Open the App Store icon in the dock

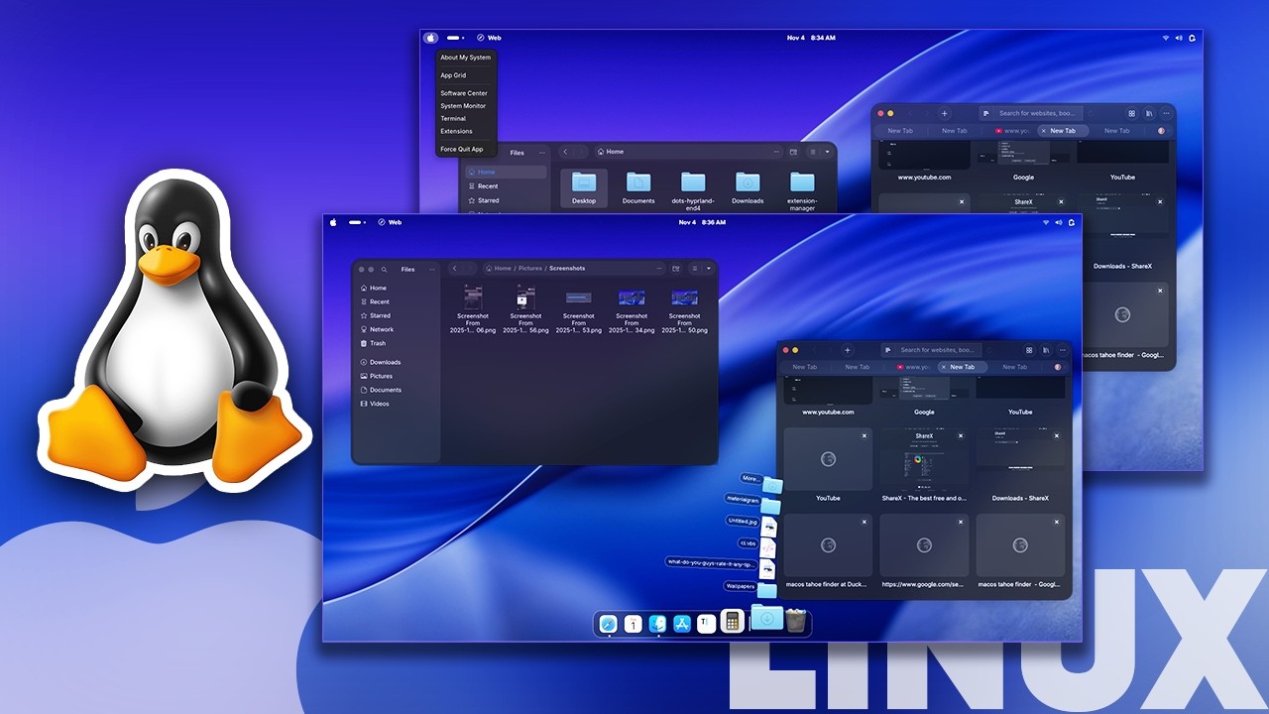682,624
